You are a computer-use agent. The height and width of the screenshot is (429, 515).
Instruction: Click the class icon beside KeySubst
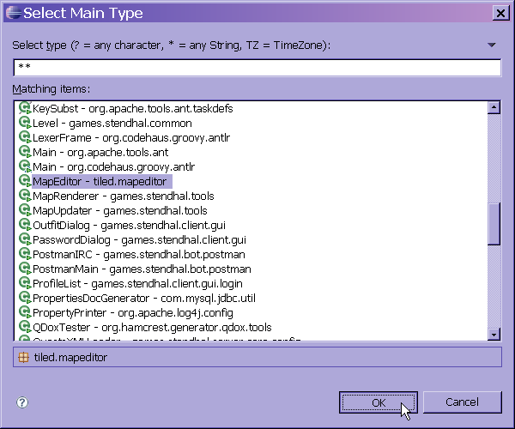(24, 109)
